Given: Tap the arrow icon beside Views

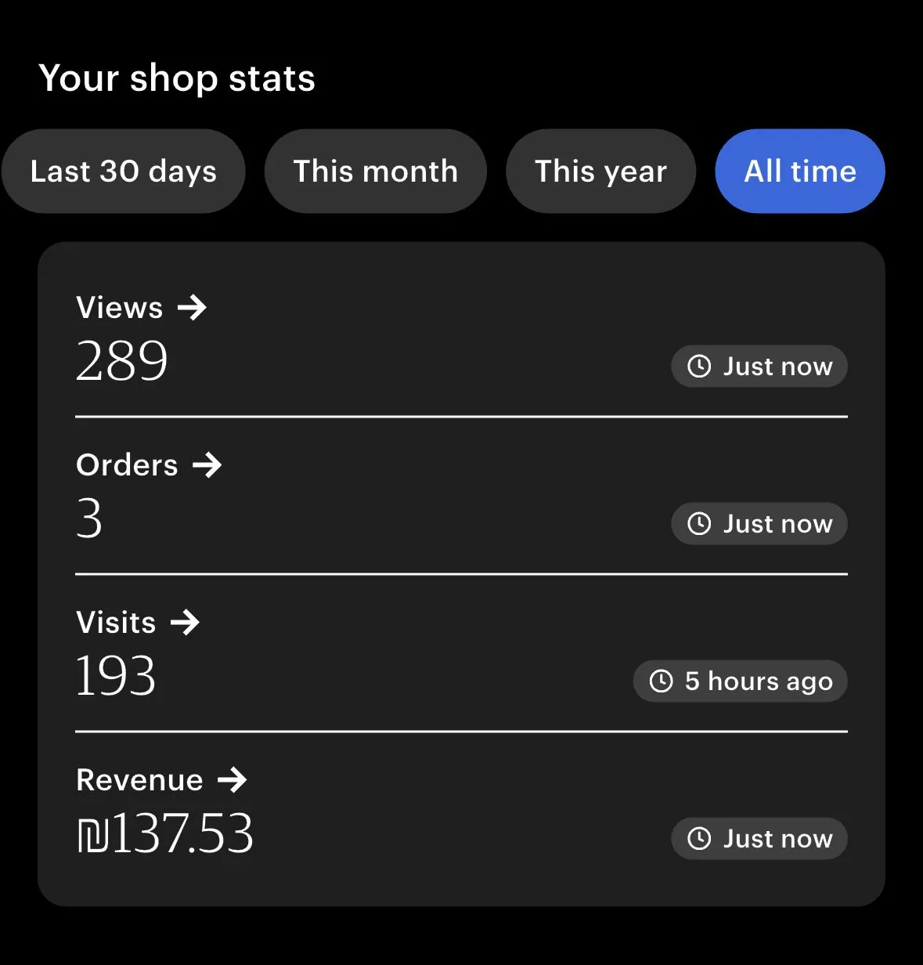Looking at the screenshot, I should click(x=192, y=308).
